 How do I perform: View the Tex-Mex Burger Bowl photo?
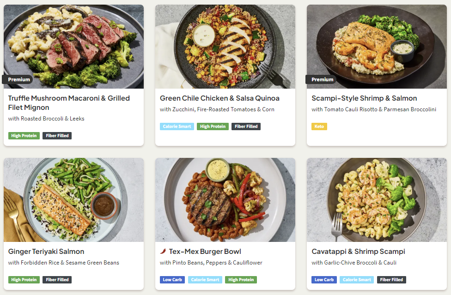click(x=225, y=199)
